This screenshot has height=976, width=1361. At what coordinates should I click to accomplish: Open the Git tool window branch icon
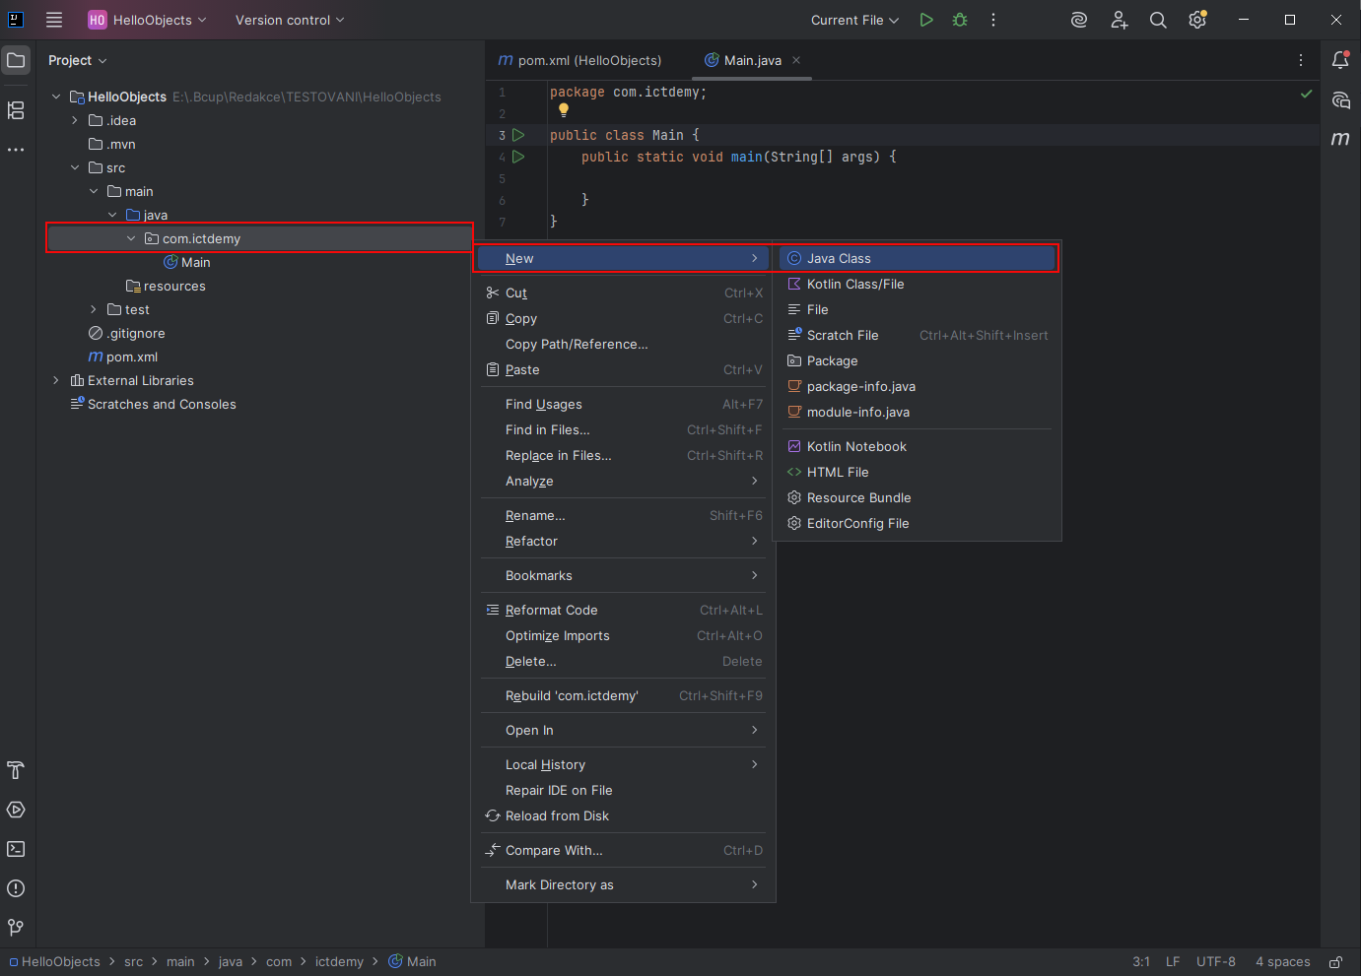(x=15, y=927)
